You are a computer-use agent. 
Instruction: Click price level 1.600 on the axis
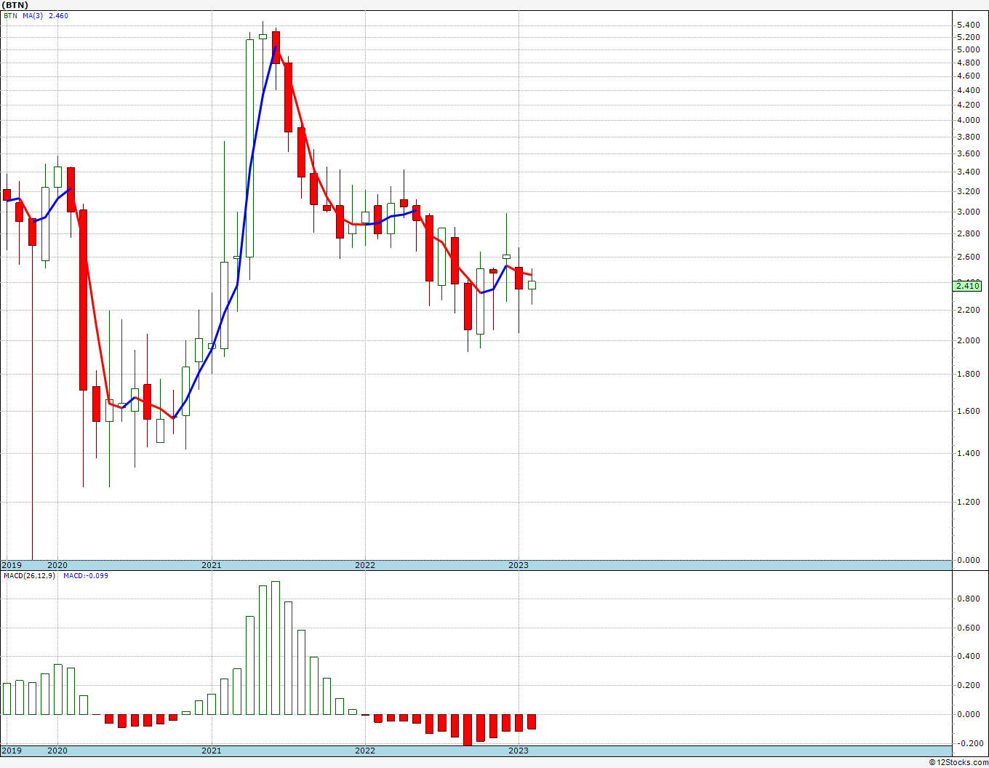coord(968,411)
